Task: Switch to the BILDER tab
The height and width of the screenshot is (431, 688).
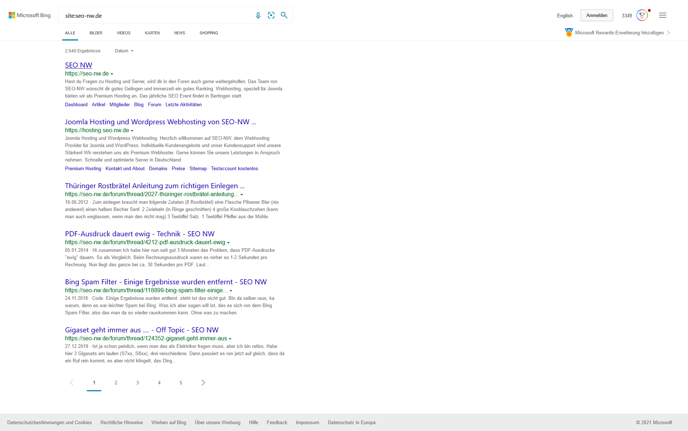Action: pyautogui.click(x=96, y=33)
